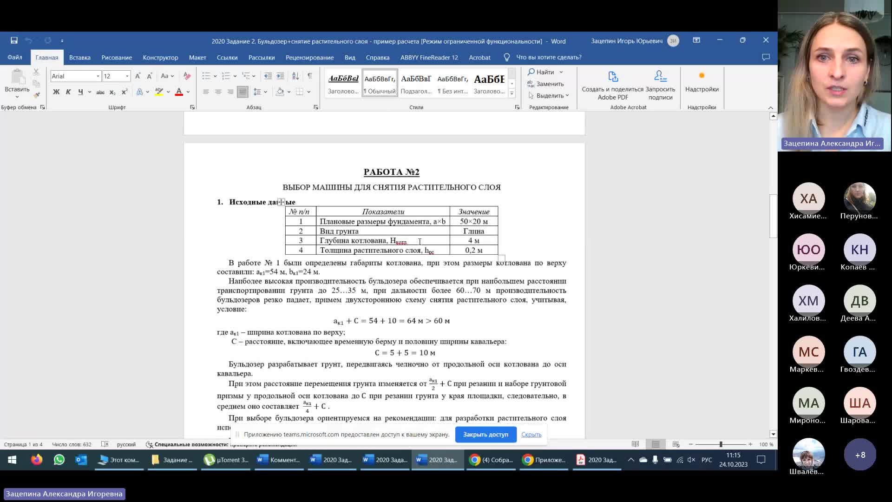Open the change case (Aa) dropdown
Image resolution: width=892 pixels, height=502 pixels.
[x=167, y=76]
